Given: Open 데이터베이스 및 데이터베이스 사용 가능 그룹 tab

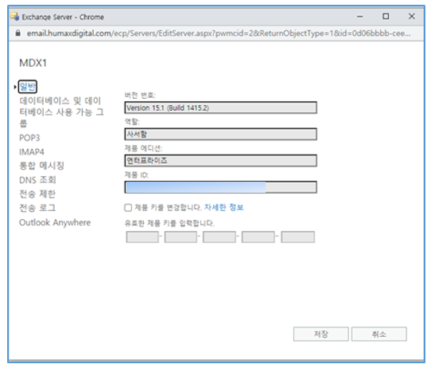Looking at the screenshot, I should (61, 112).
